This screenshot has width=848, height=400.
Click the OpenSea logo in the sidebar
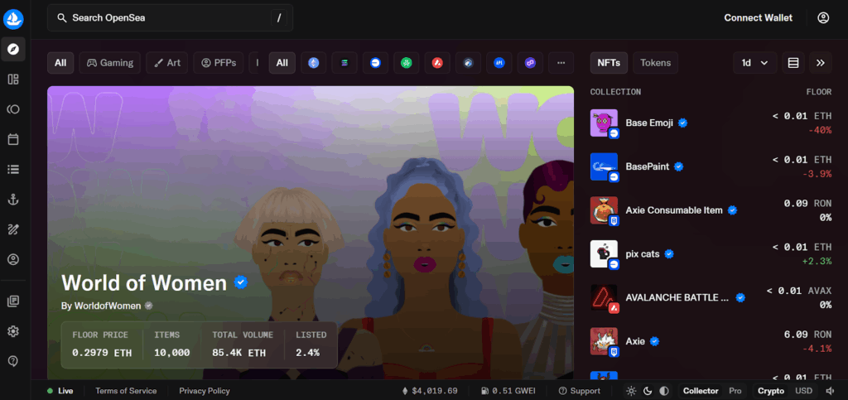[13, 17]
